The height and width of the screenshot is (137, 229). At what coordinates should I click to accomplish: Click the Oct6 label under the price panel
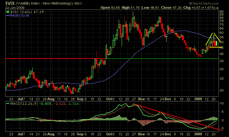pyautogui.click(x=110, y=99)
